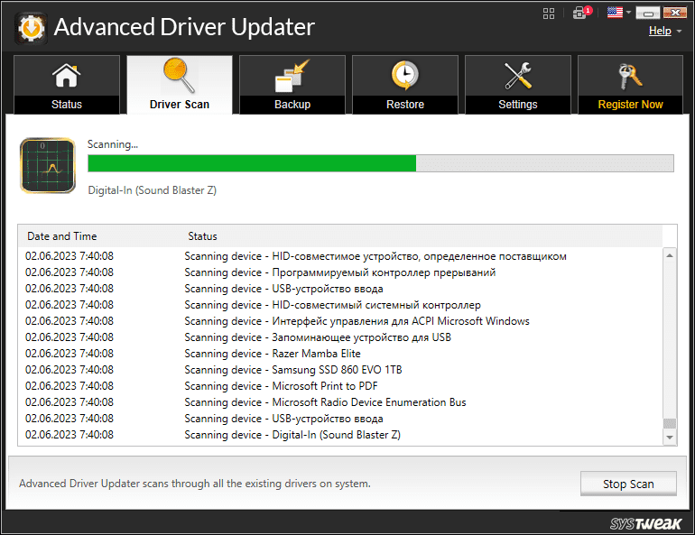Select the ACPI Microsoft Windows log row
Screen dimensions: 695x535
point(340,321)
